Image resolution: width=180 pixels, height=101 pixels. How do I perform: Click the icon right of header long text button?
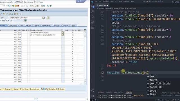48,18
